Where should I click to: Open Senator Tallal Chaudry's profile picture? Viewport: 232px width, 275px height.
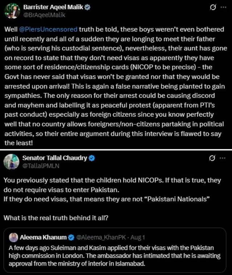coord(12,162)
